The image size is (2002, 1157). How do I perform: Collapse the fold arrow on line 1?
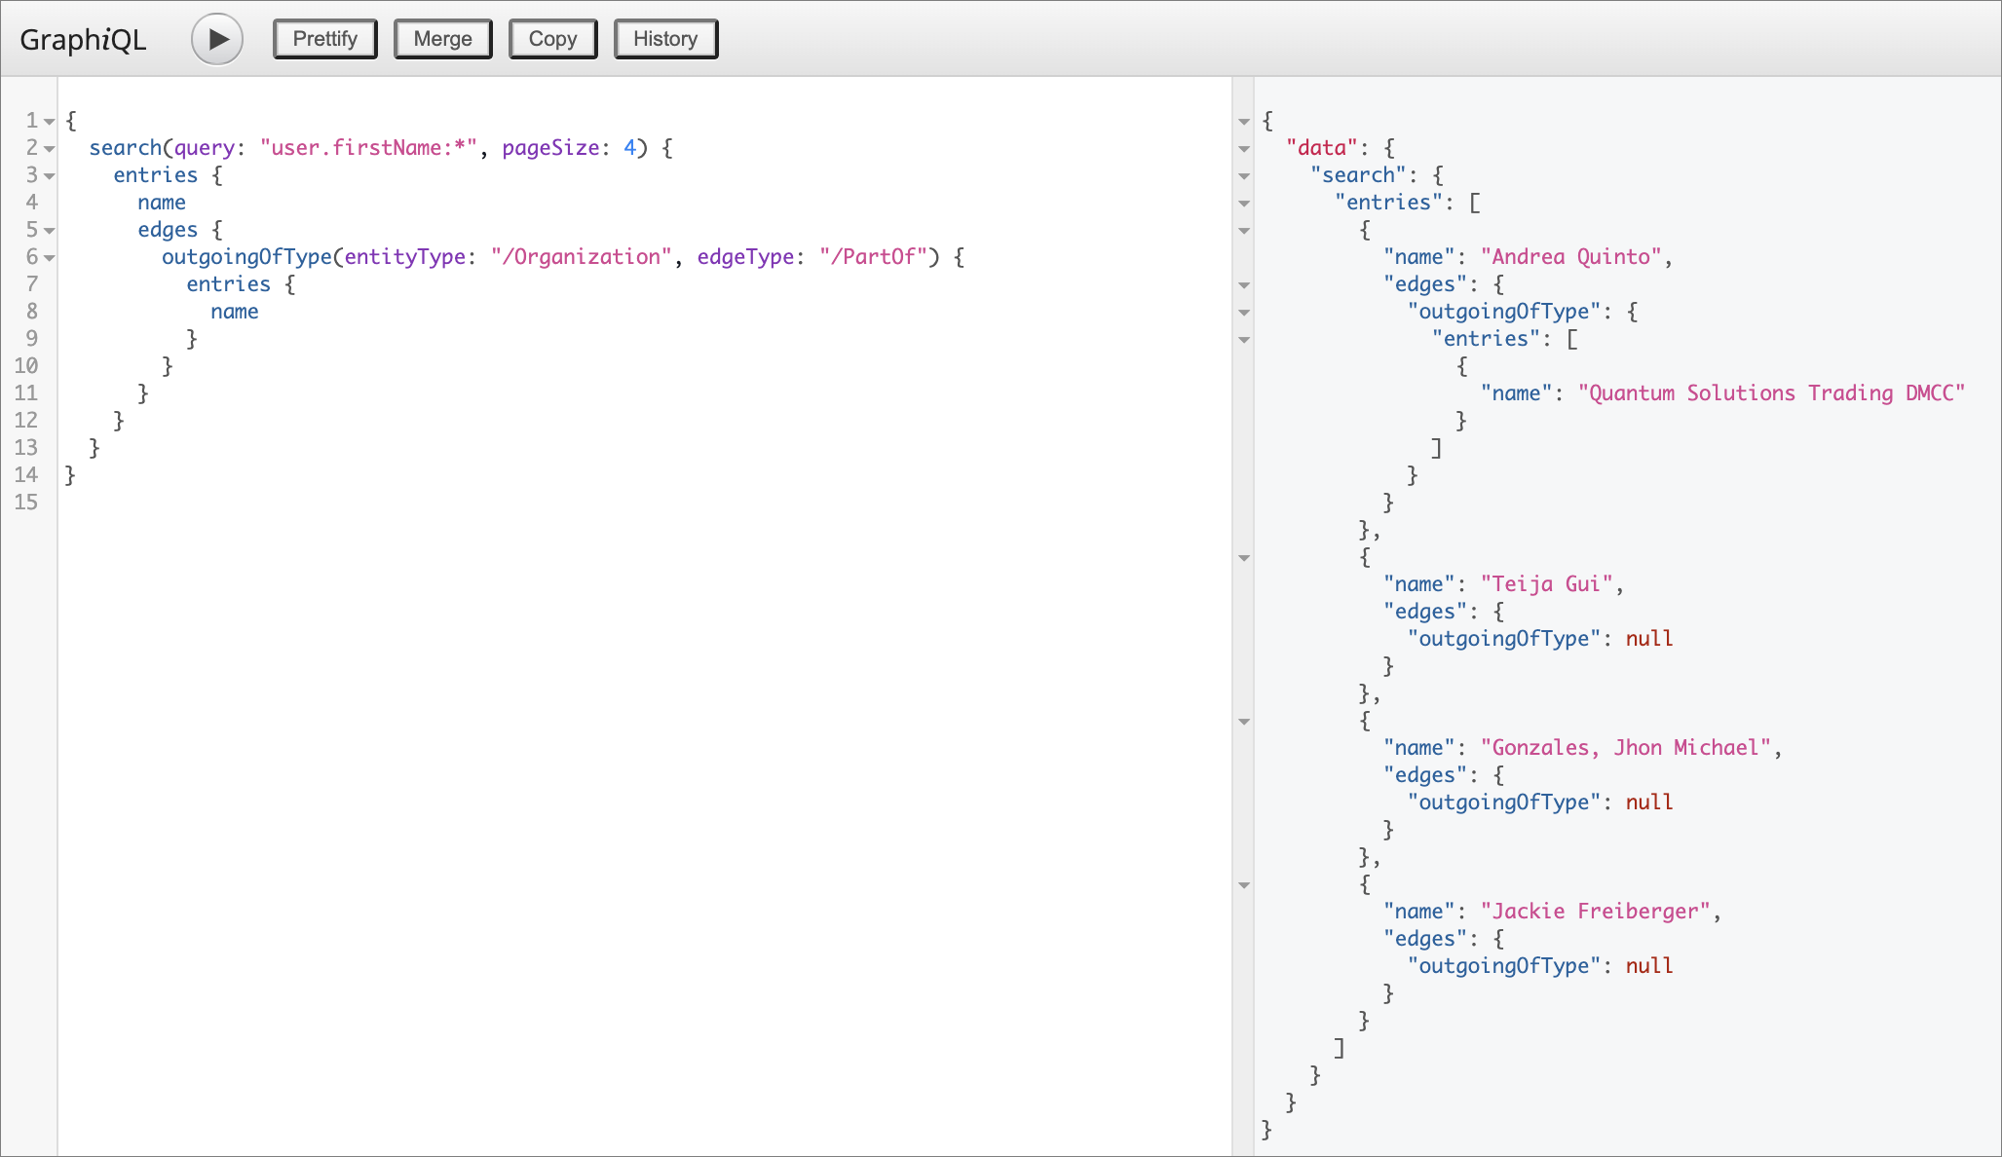[x=50, y=122]
